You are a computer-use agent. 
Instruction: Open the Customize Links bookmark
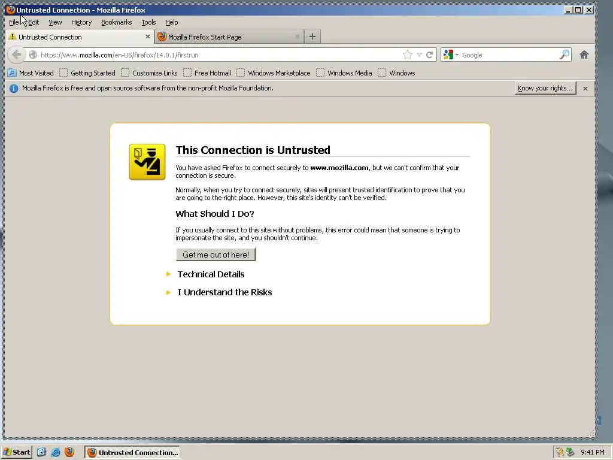[149, 72]
